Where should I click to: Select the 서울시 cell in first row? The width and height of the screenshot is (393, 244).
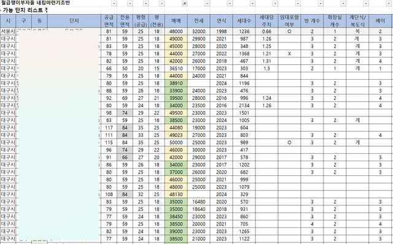tap(8, 31)
